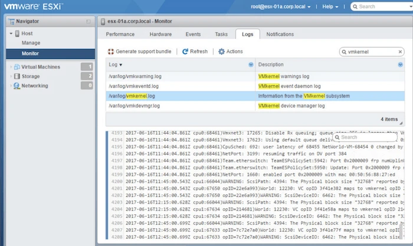Click Generate support bundle button
Viewport: 413px width, 246px height.
pyautogui.click(x=140, y=51)
